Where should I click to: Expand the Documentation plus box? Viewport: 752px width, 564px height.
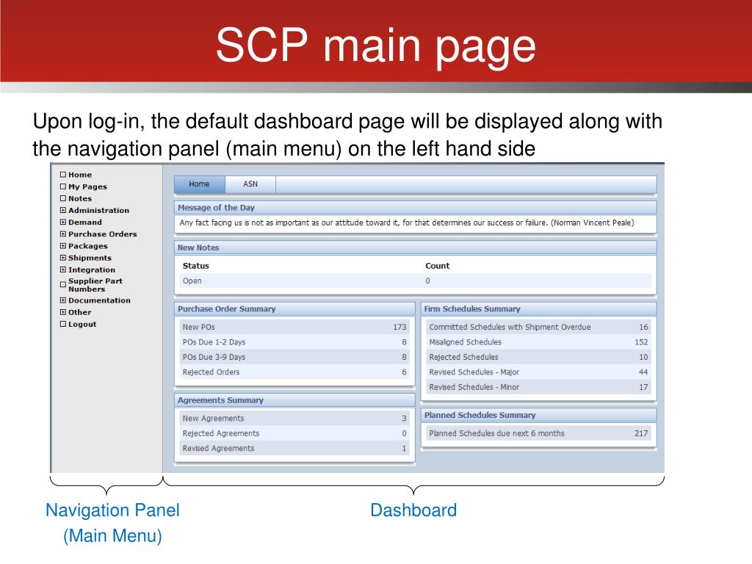click(63, 300)
